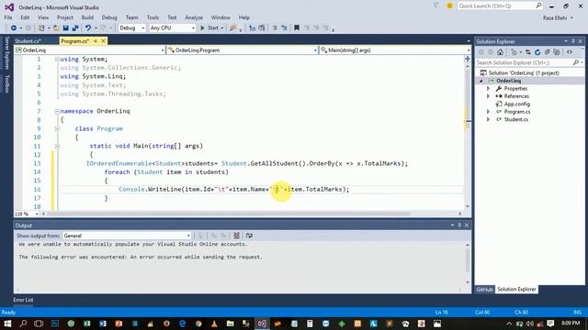Click the Start debugging button
The width and height of the screenshot is (588, 330).
(x=212, y=28)
